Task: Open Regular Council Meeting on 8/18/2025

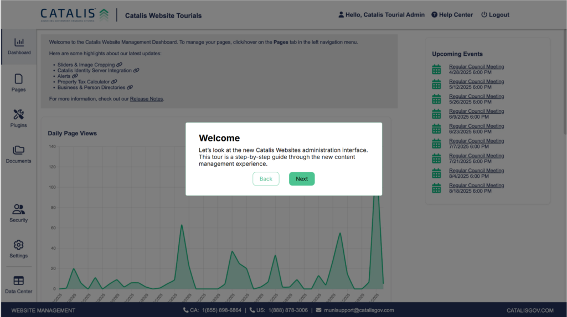Action: coord(477,186)
